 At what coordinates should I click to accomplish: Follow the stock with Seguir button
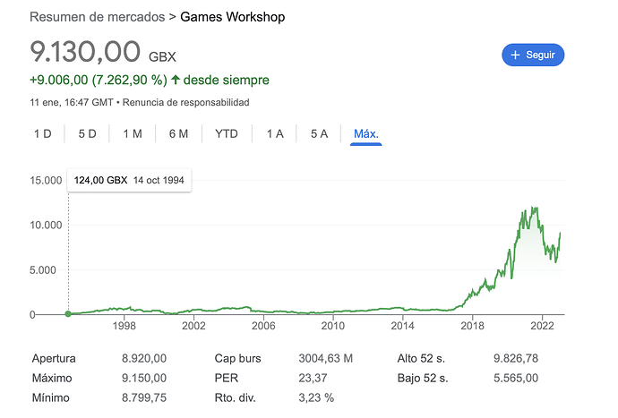click(x=533, y=55)
